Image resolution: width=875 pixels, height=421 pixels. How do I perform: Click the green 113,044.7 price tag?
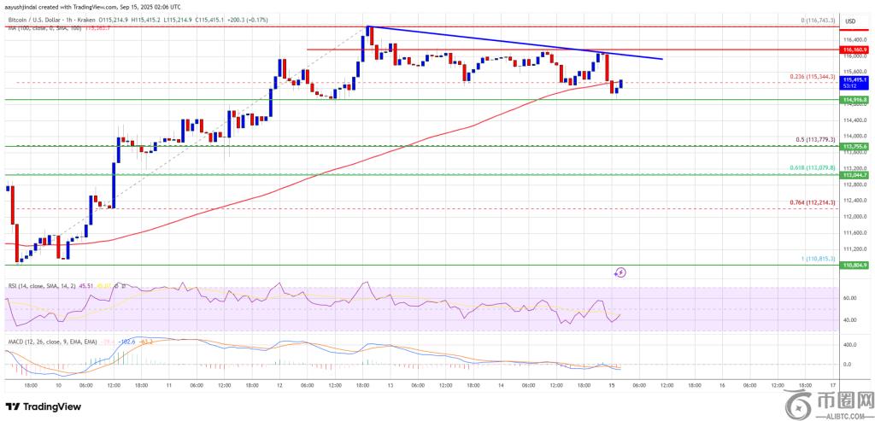(x=854, y=174)
